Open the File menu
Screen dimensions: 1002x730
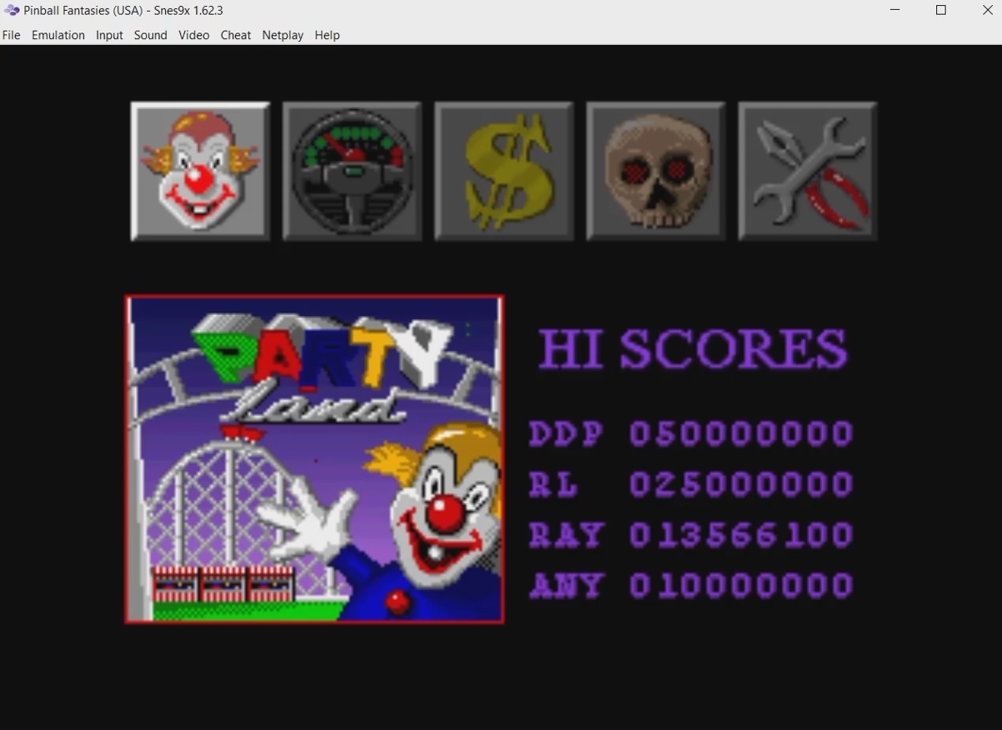12,35
